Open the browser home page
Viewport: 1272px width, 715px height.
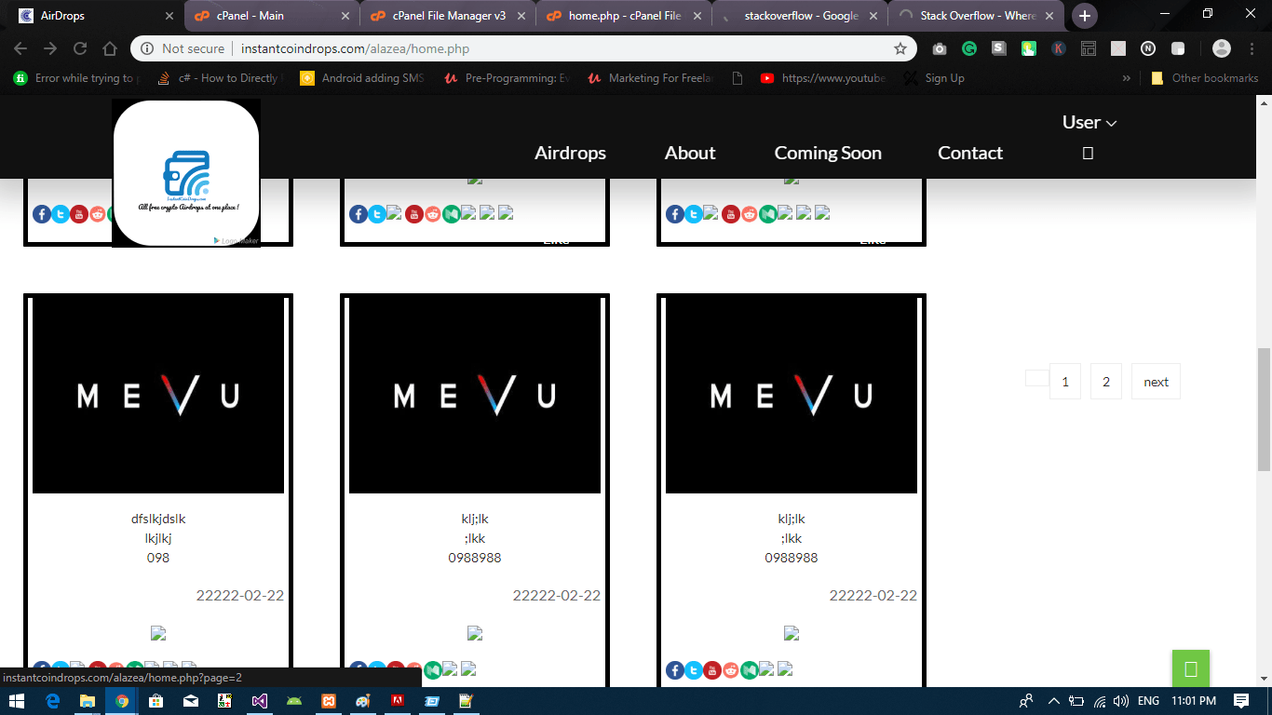point(110,48)
